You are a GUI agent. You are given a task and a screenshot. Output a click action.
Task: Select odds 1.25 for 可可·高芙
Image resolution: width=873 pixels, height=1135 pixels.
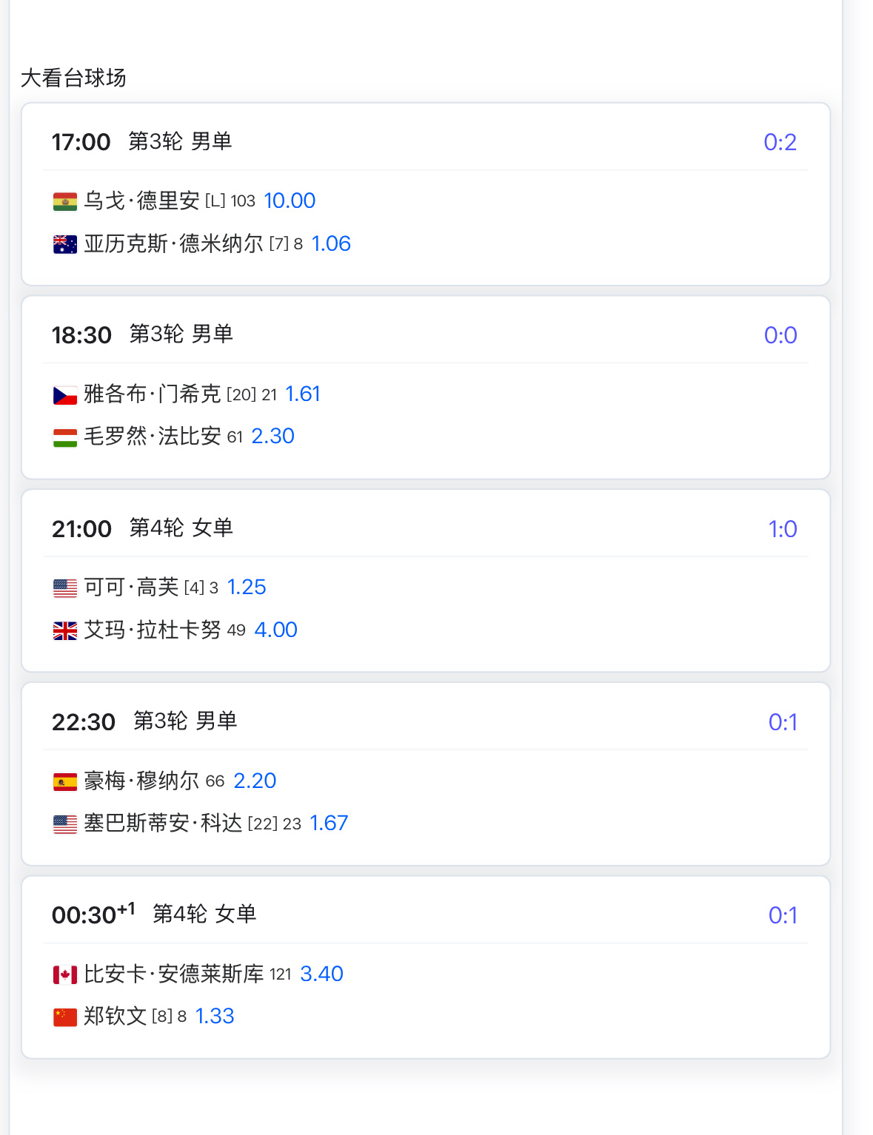(x=246, y=587)
